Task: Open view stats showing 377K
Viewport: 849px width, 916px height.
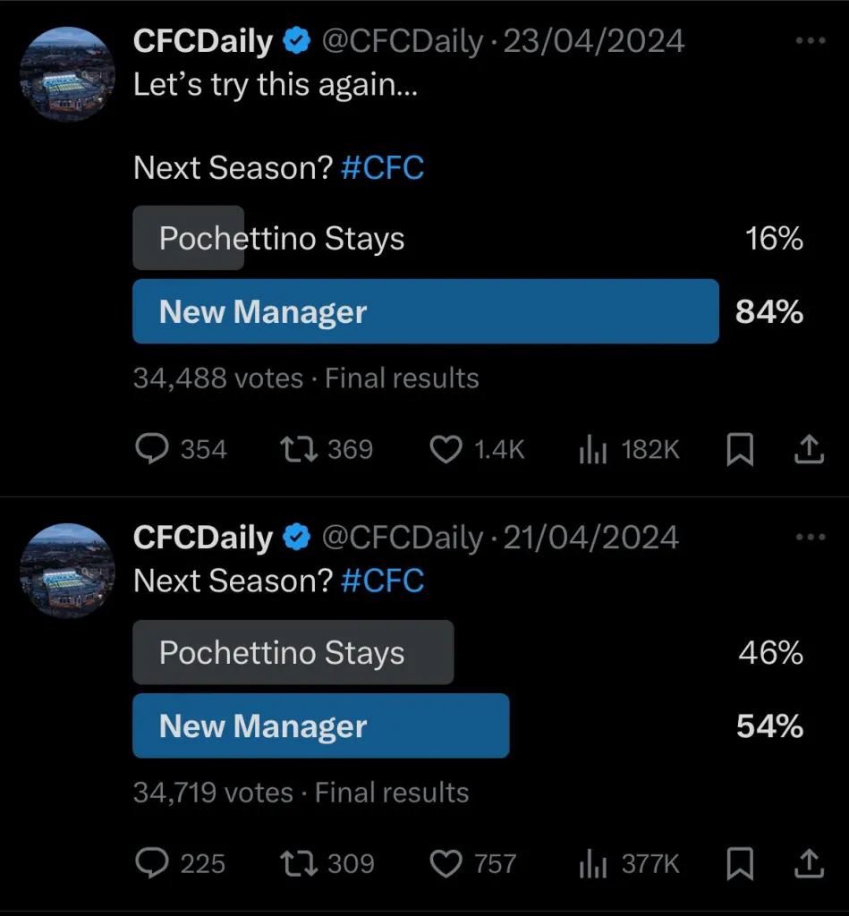Action: point(592,864)
